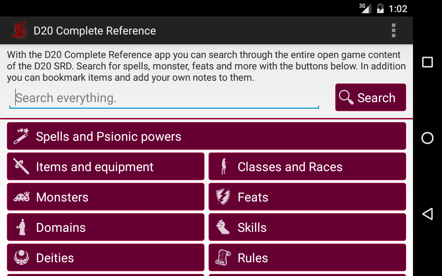Tap the robed figure Domains icon
Viewport: 442px width, 276px height.
tap(22, 227)
